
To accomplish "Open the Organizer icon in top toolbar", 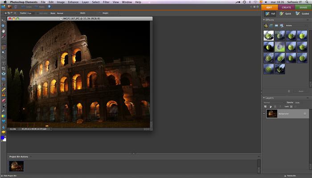I will 9,7.
